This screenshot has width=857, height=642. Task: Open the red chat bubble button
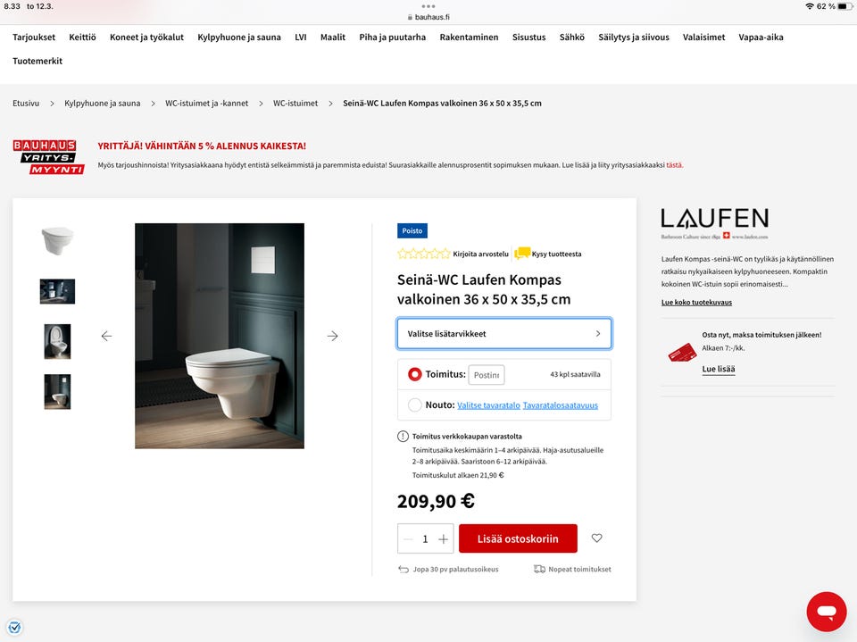coord(827,612)
